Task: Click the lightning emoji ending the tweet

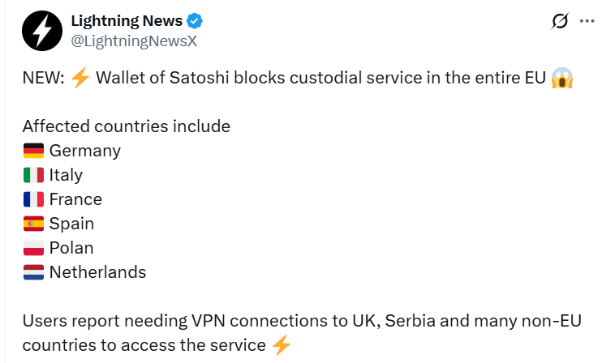Action: tap(281, 345)
